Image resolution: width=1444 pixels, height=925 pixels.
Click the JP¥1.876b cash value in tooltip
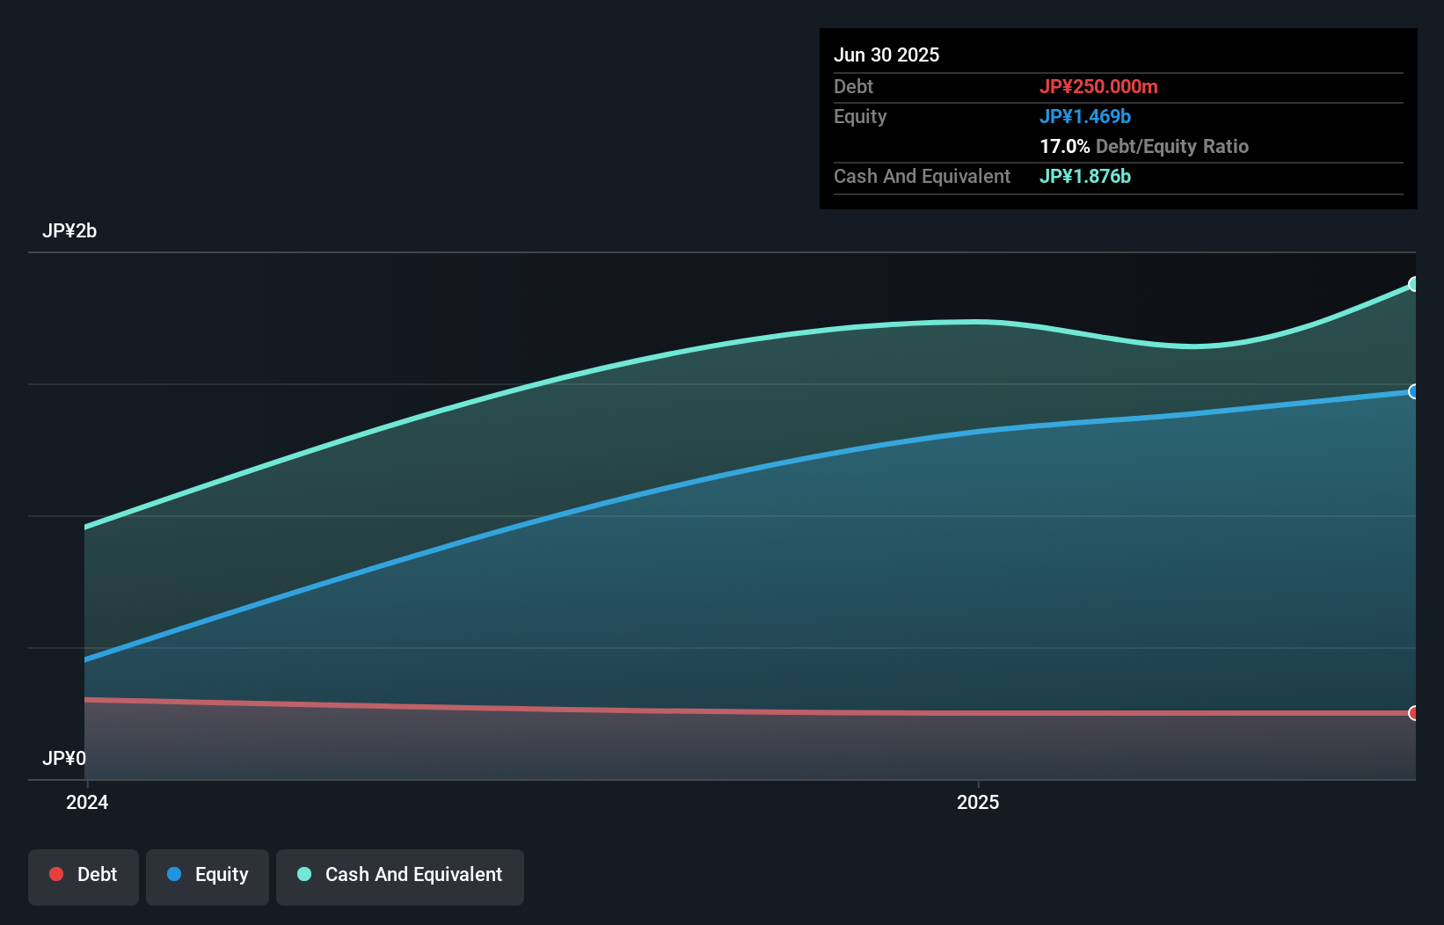pyautogui.click(x=1085, y=176)
